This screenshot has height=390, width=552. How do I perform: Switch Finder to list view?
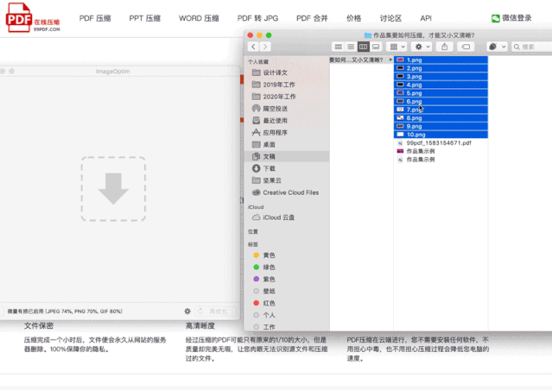[x=351, y=47]
